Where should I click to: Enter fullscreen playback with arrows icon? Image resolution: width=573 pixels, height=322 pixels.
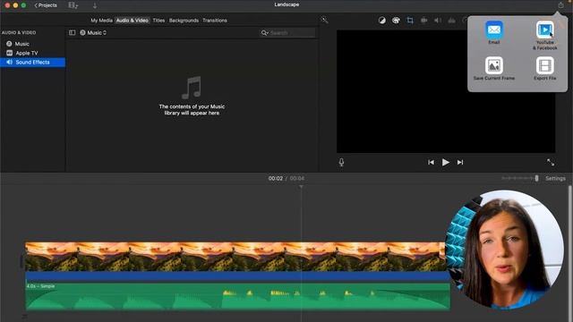tap(551, 162)
